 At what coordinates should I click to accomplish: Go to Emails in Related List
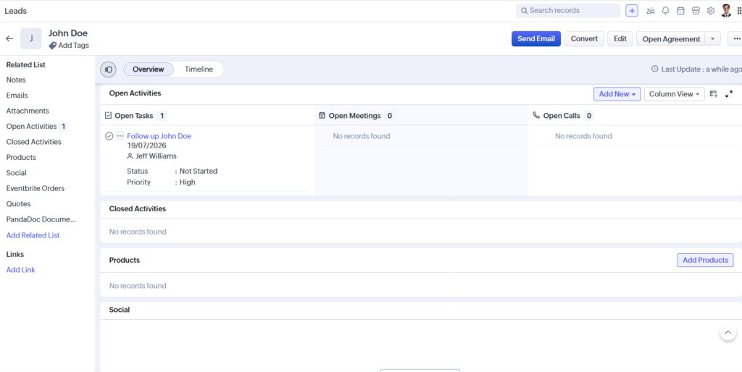[17, 96]
